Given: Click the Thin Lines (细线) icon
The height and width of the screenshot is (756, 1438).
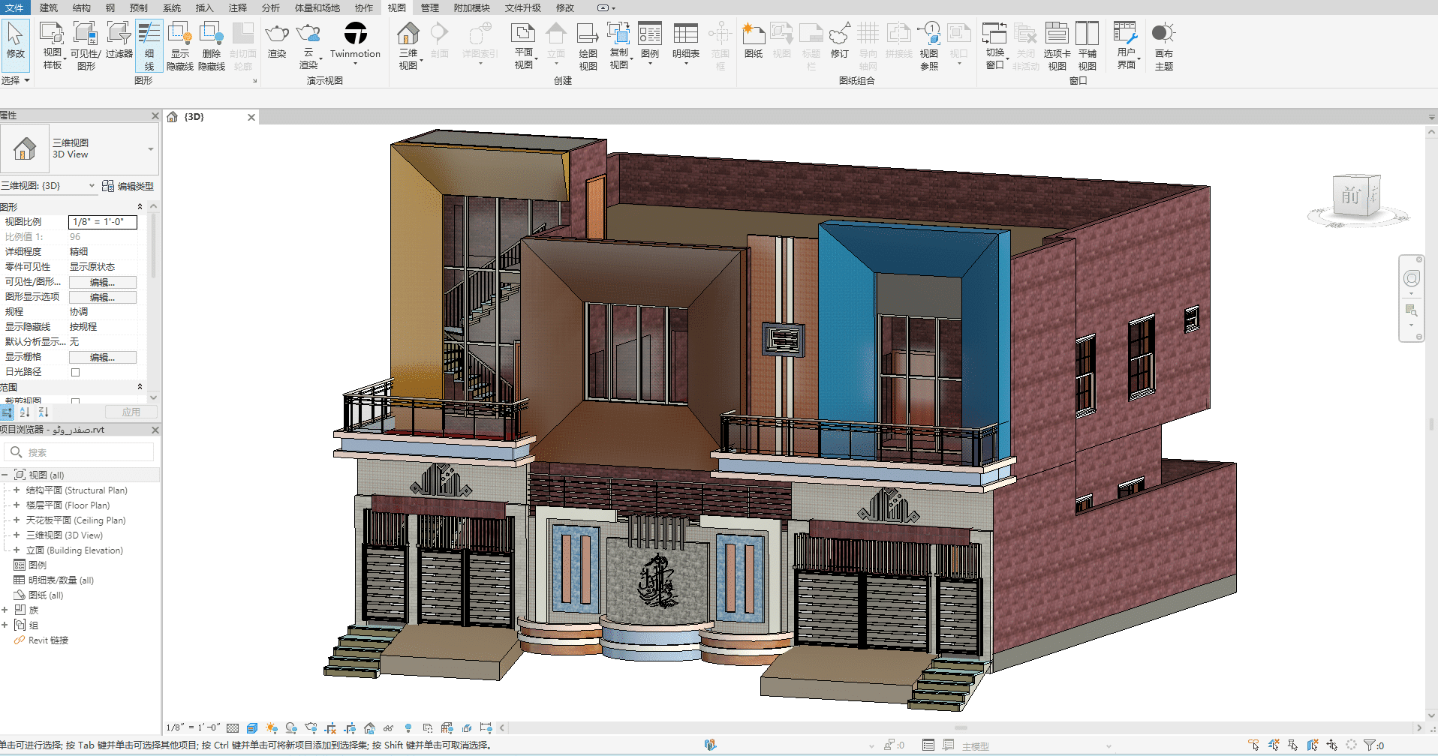Looking at the screenshot, I should tap(149, 45).
